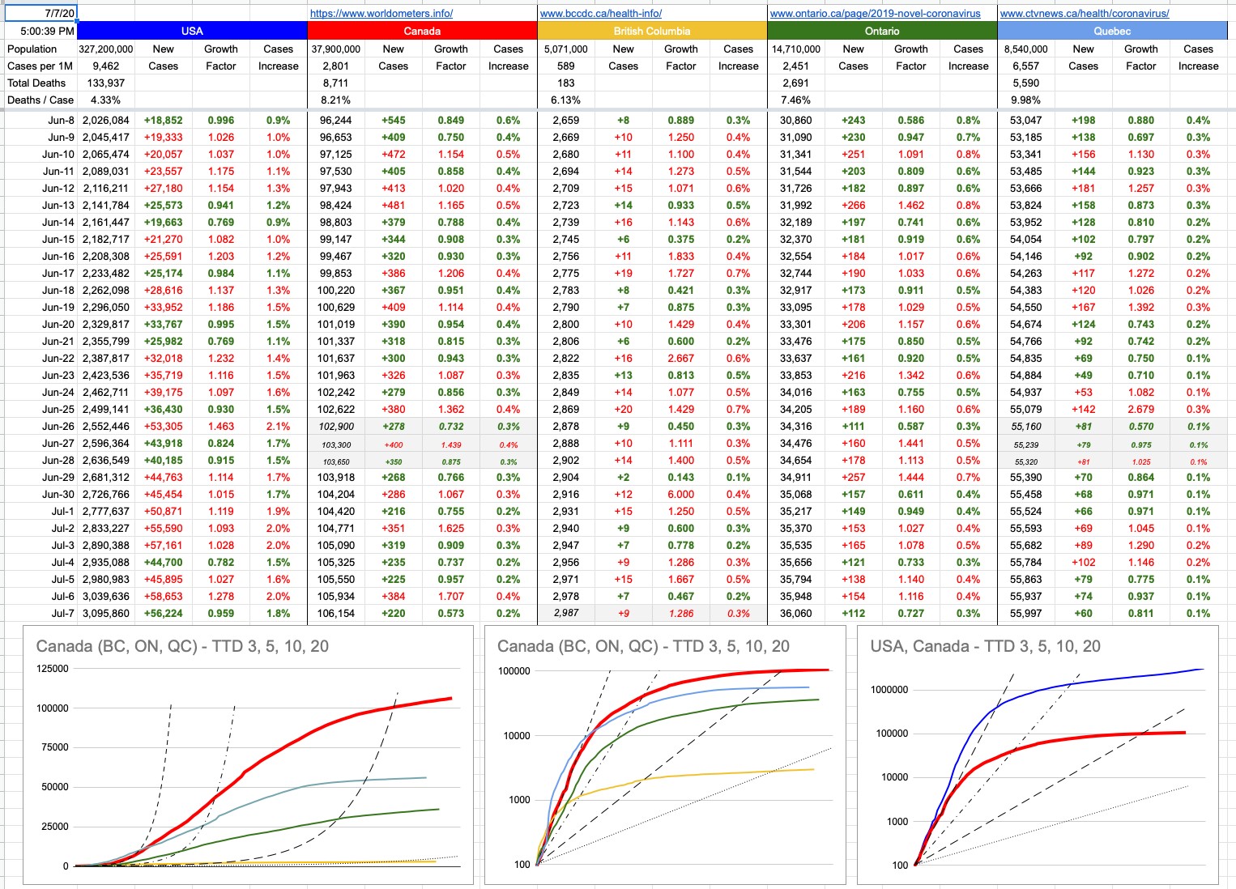Select Canada deaths per case 8.21%
Screen dimensions: 1236x889
coord(336,100)
